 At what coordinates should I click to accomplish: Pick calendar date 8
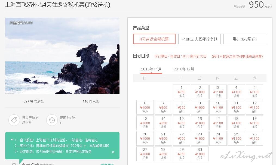(182, 107)
